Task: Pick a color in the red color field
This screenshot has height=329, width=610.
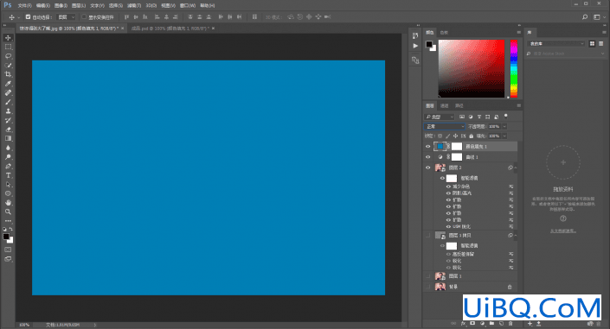Action: pos(472,68)
